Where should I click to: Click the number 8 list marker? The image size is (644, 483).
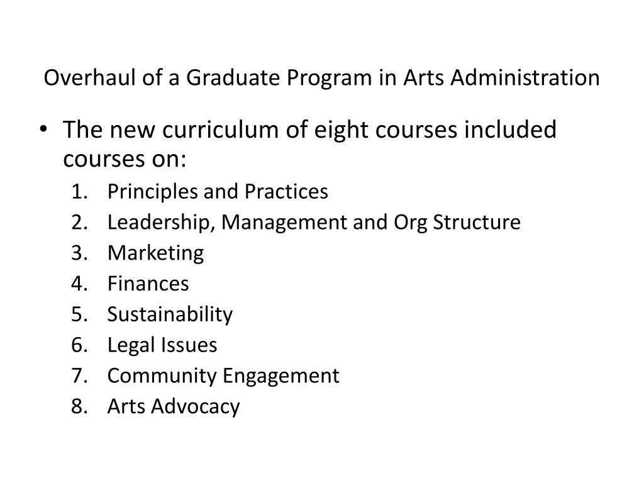80,406
